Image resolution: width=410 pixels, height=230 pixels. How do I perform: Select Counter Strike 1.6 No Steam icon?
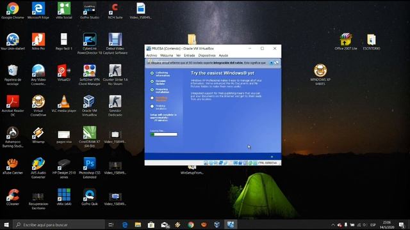pos(115,75)
